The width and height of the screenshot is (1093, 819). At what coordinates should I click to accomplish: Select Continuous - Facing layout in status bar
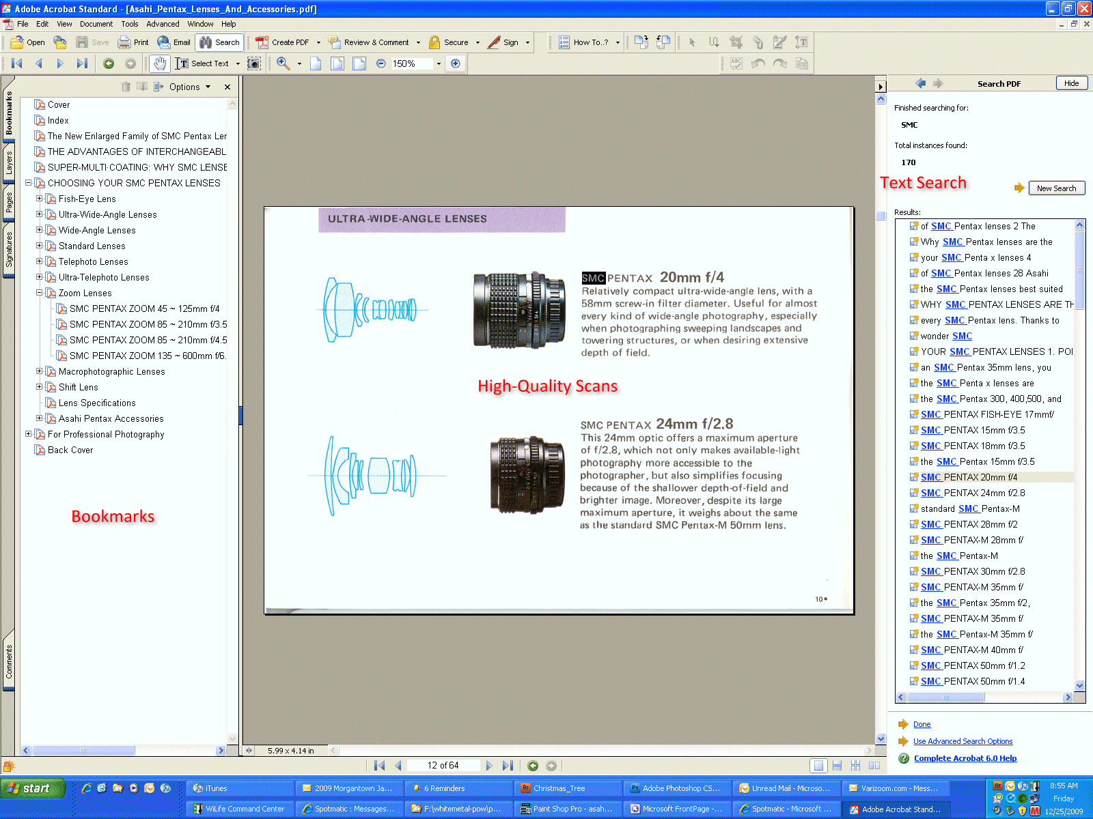point(855,766)
